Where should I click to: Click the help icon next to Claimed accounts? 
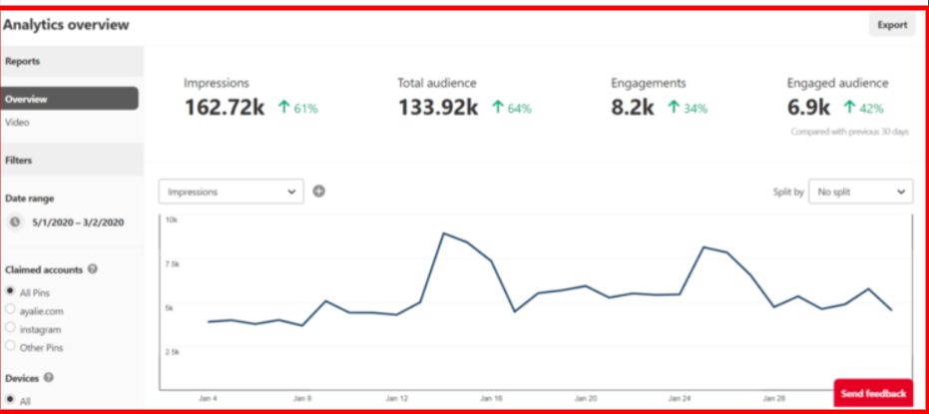pyautogui.click(x=93, y=269)
